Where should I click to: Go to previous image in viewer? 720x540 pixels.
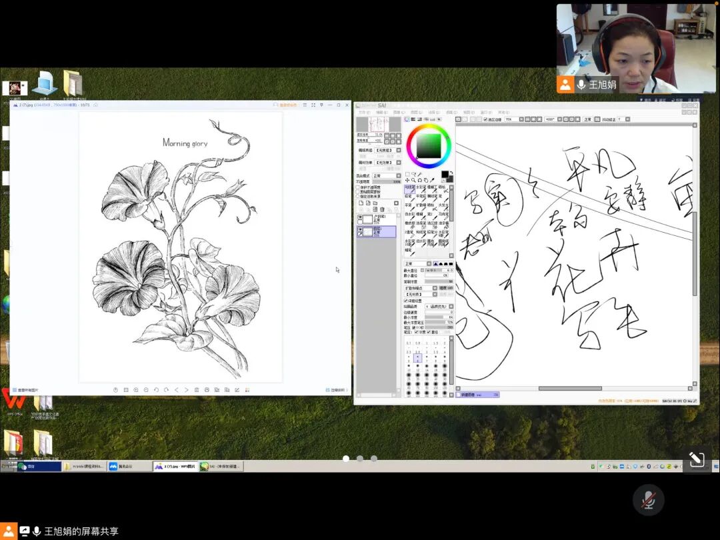click(x=176, y=390)
